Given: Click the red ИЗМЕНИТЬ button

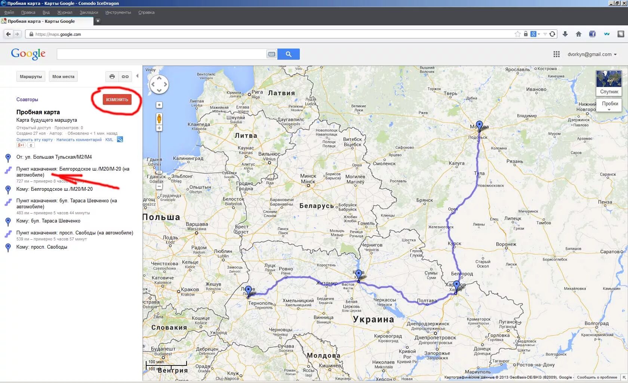Looking at the screenshot, I should [x=117, y=99].
